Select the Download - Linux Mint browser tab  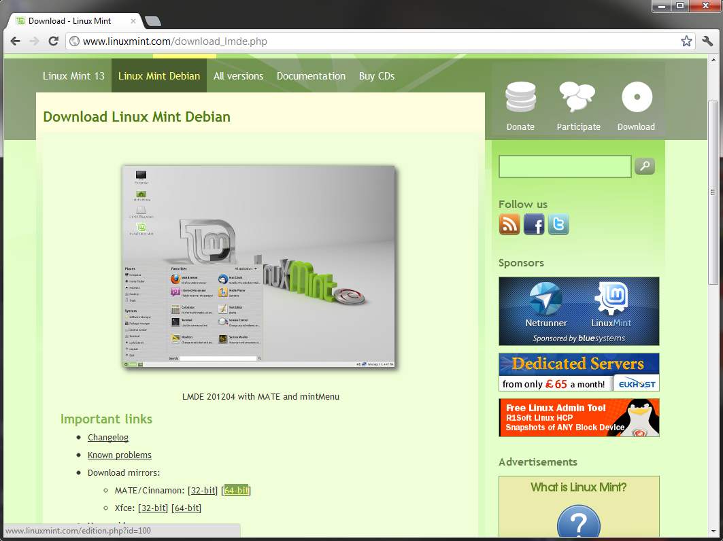pos(73,21)
